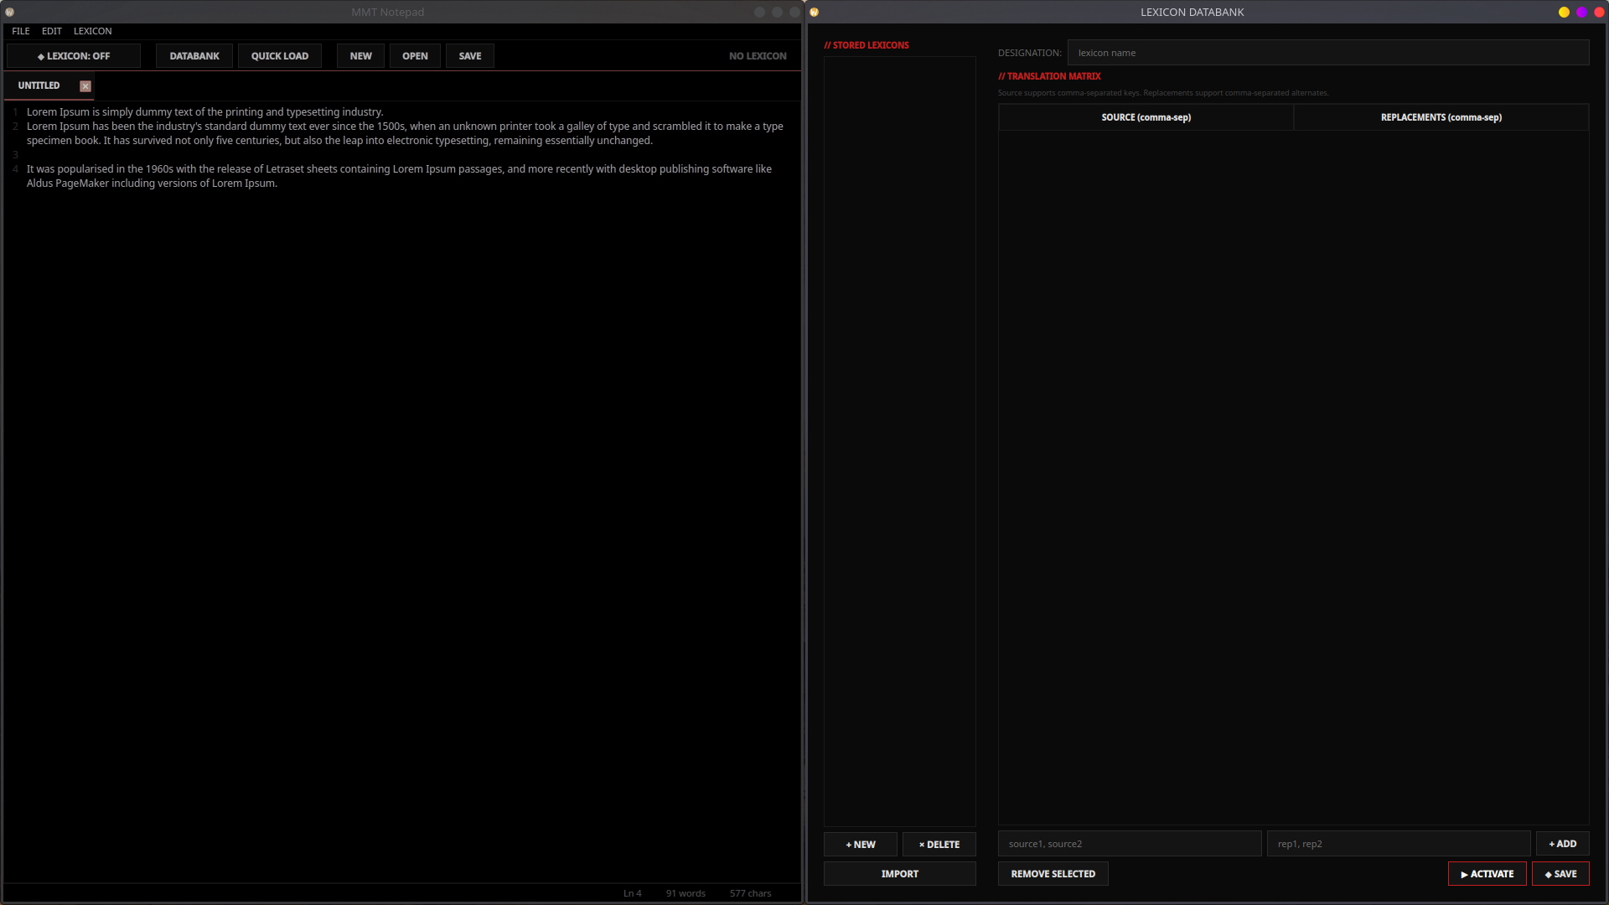The image size is (1609, 905).
Task: Create a new document with NEW
Action: coord(360,55)
